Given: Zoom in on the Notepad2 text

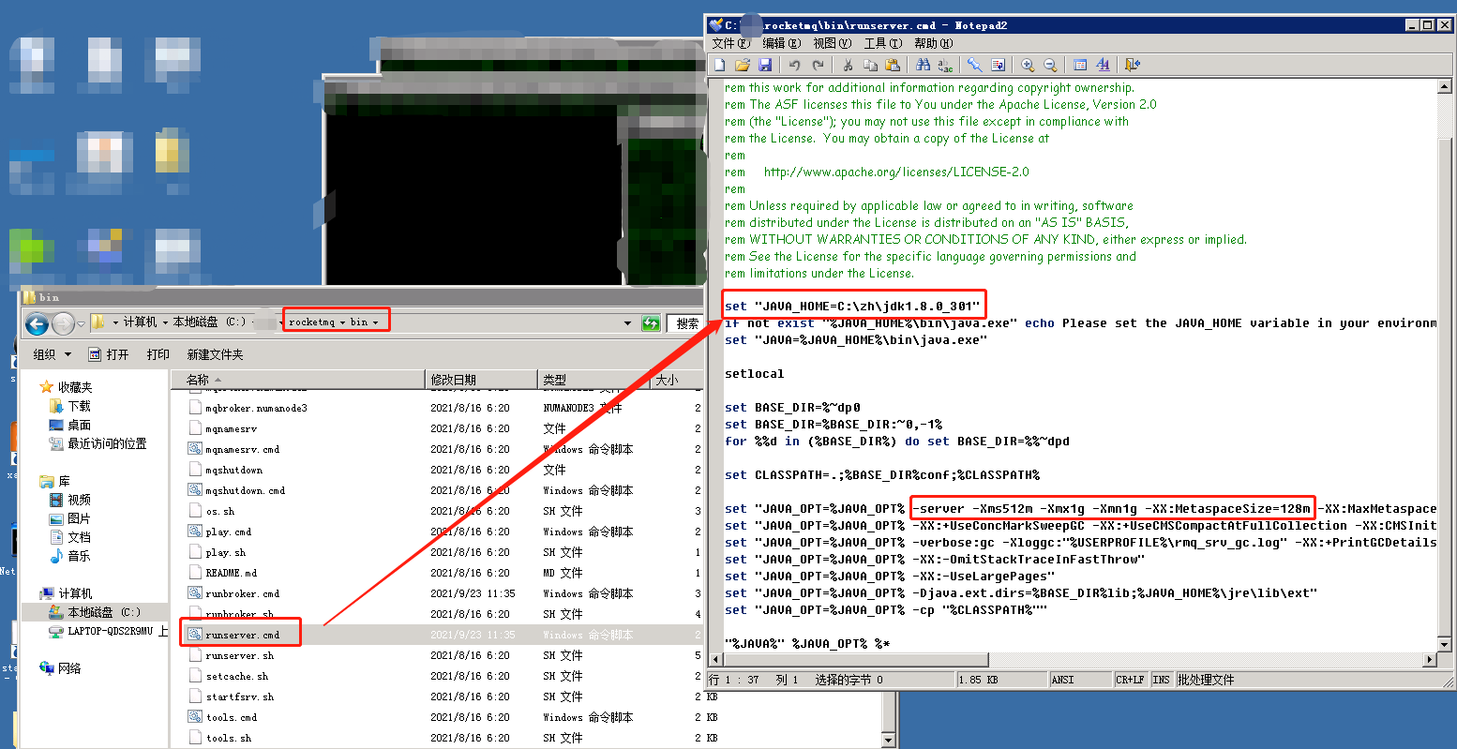Looking at the screenshot, I should (1028, 65).
